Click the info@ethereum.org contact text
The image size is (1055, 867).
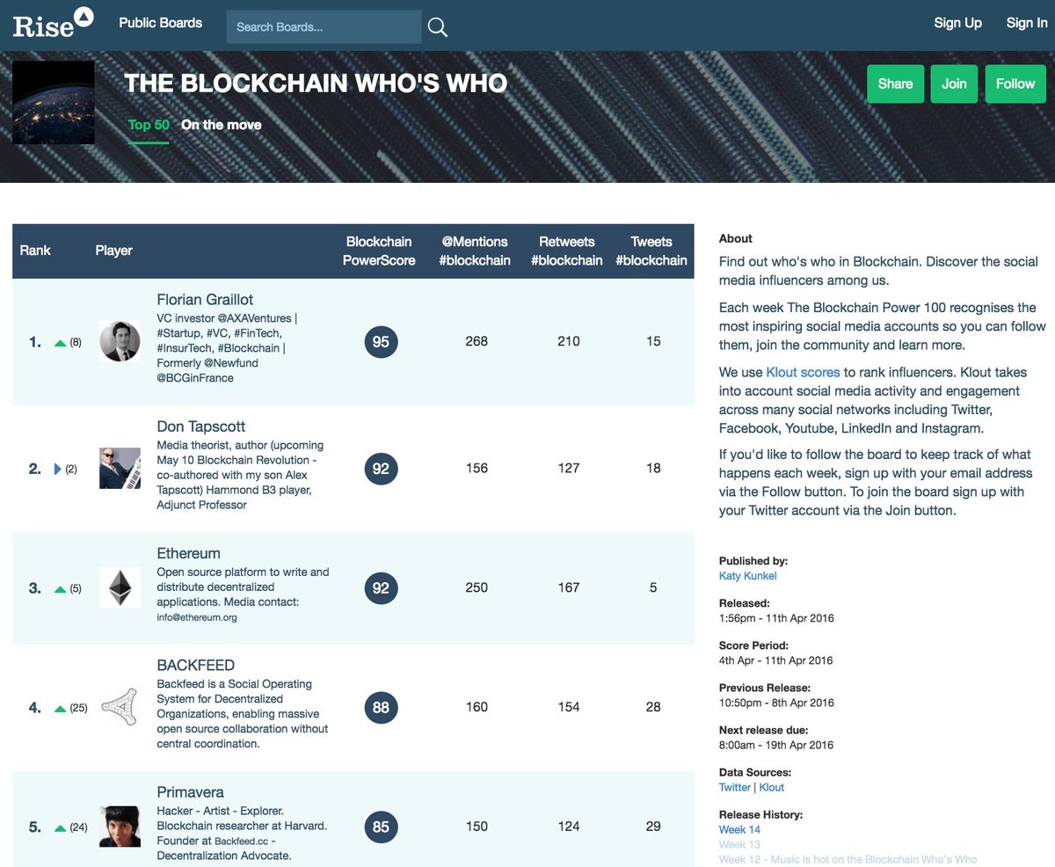pos(197,617)
